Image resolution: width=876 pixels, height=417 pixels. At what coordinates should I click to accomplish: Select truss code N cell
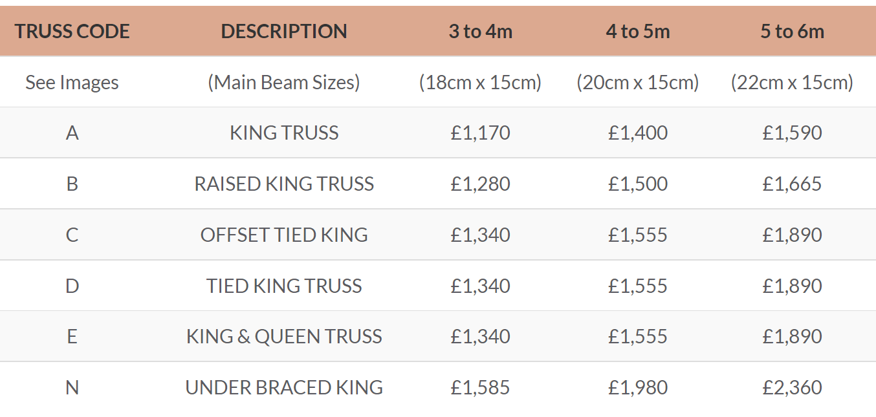(72, 387)
